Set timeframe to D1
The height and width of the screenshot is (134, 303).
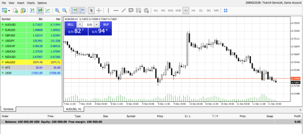(x=201, y=11)
